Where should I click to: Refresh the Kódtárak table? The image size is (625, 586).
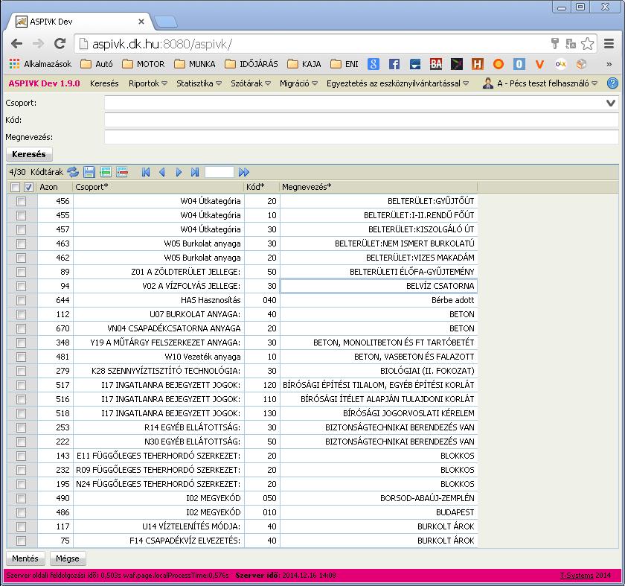coord(73,172)
